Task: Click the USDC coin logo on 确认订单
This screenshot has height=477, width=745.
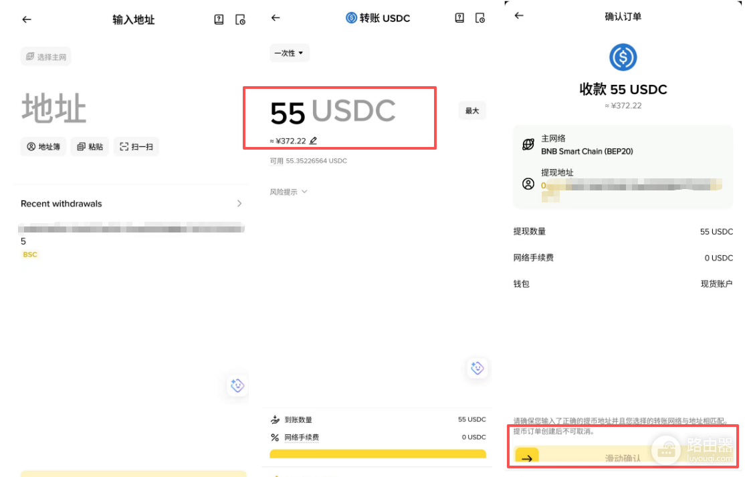Action: pyautogui.click(x=623, y=57)
